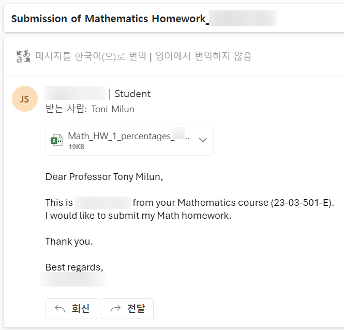
Task: Click the recipient name Toni Milun
Action: click(x=113, y=109)
